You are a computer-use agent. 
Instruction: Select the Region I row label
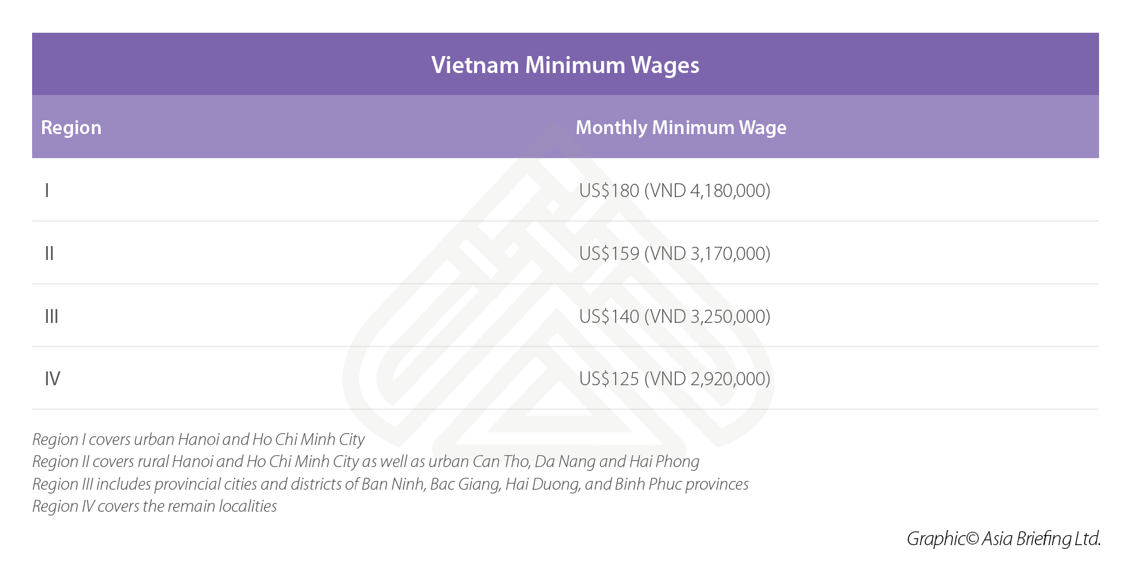[x=47, y=190]
